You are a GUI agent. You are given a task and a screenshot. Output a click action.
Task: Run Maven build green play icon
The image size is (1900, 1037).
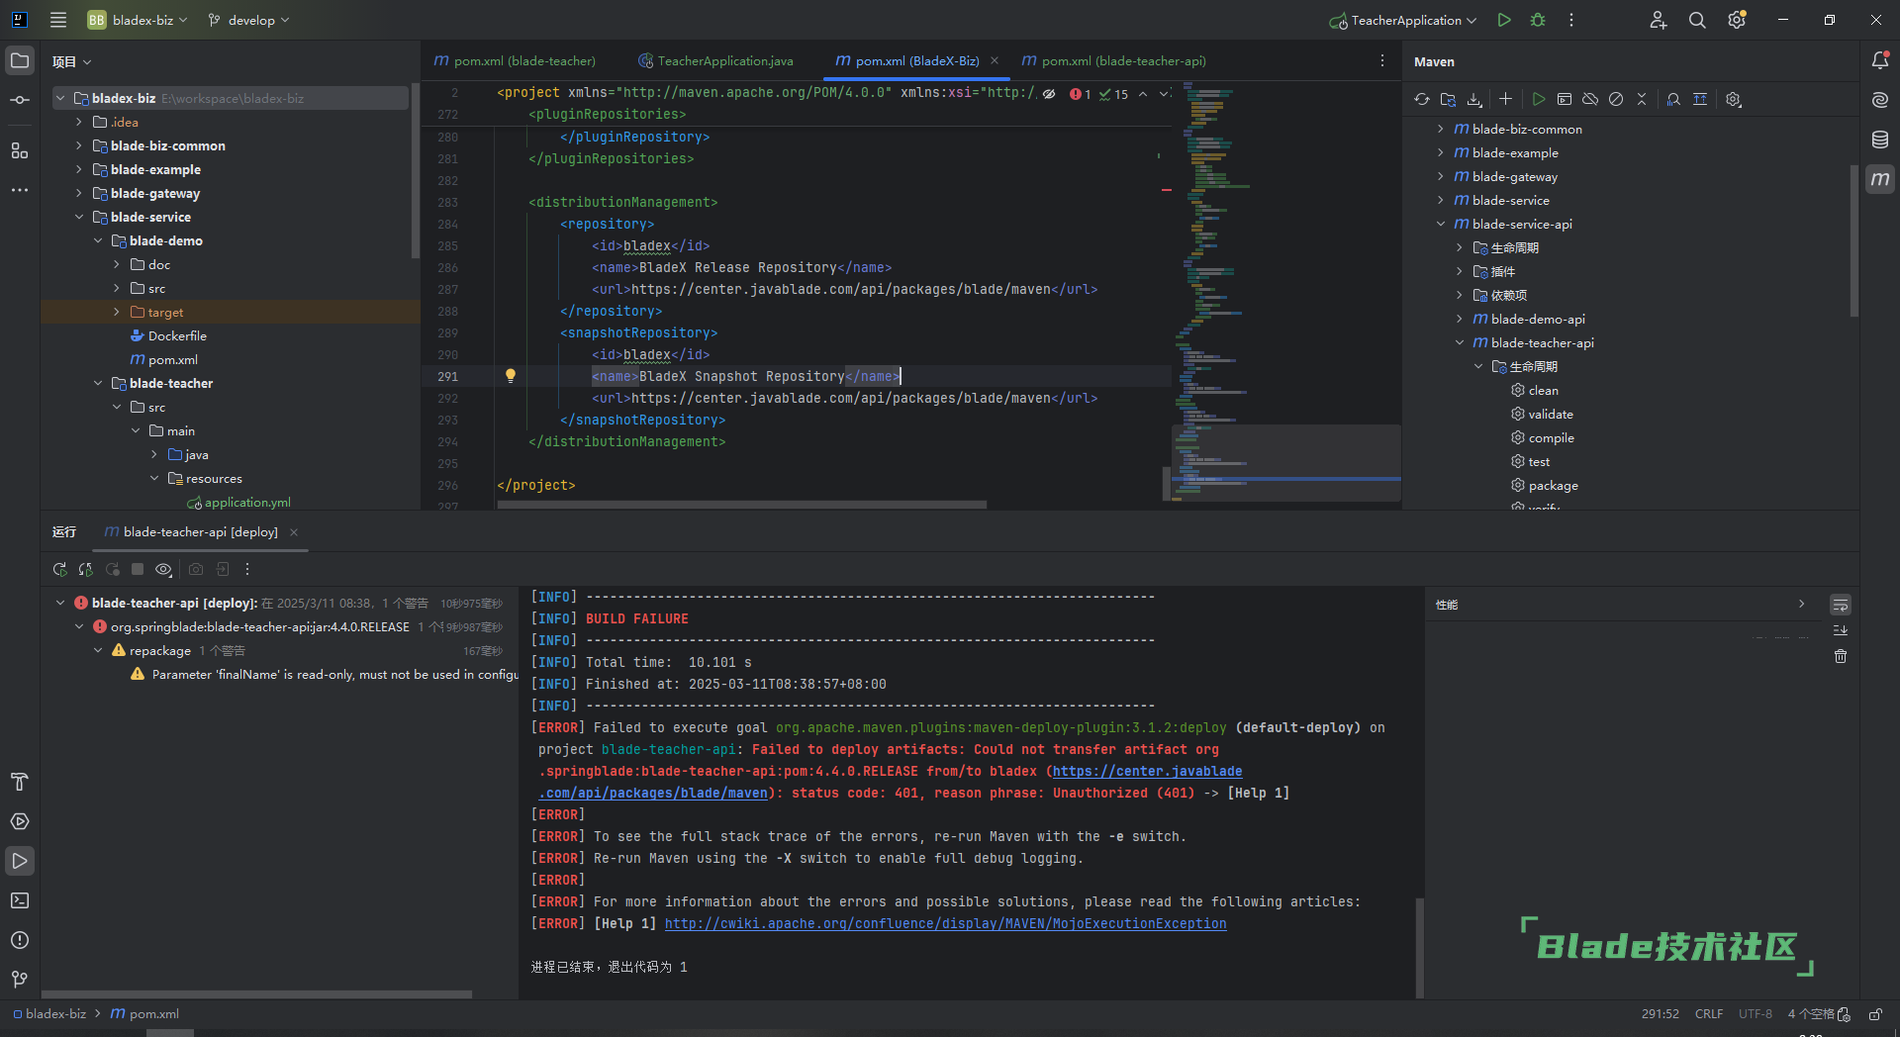(x=1538, y=99)
